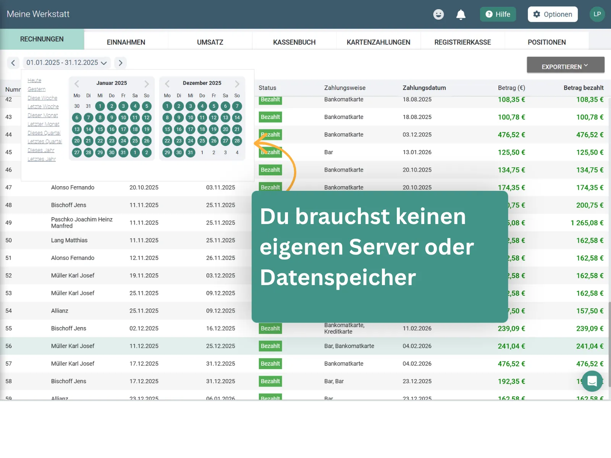Choose the Letztes Jahr preset
Image resolution: width=611 pixels, height=458 pixels.
[x=42, y=159]
